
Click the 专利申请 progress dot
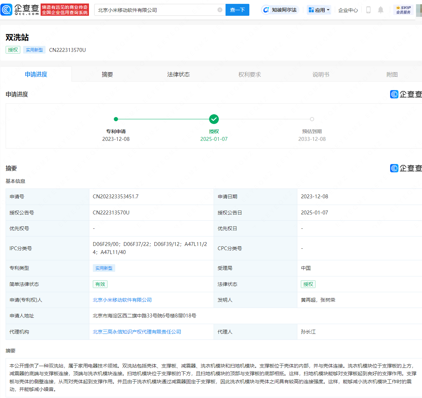click(x=116, y=119)
